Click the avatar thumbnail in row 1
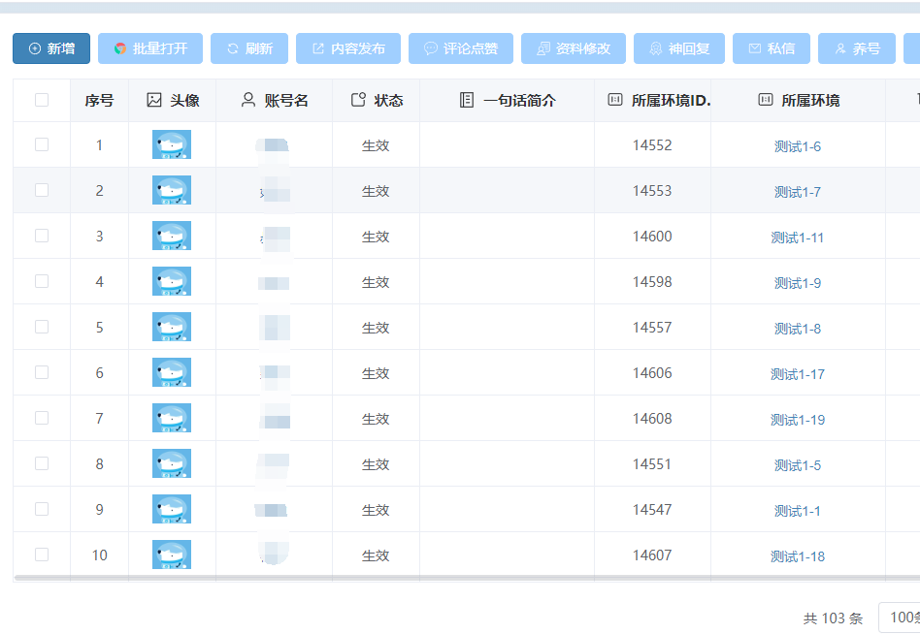This screenshot has width=920, height=634. pyautogui.click(x=171, y=144)
